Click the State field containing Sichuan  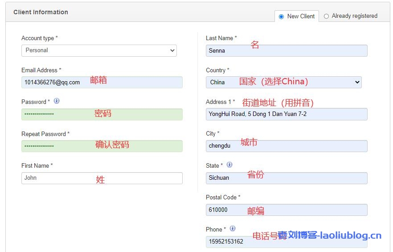coord(286,178)
